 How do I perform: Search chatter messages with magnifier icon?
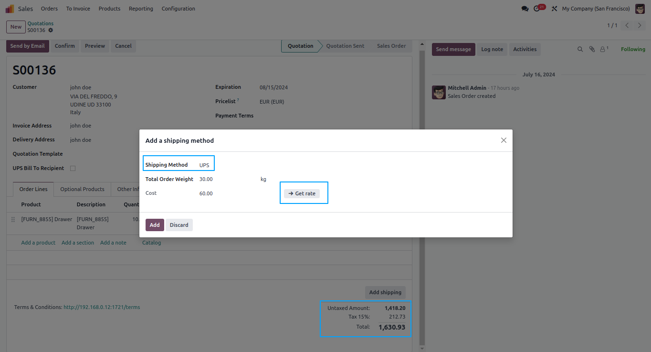pos(580,49)
